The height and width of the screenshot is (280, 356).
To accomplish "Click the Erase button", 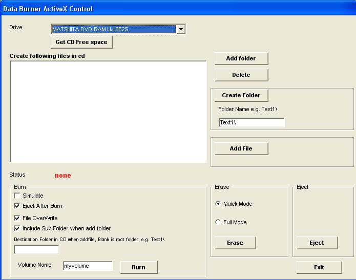I will pos(235,243).
